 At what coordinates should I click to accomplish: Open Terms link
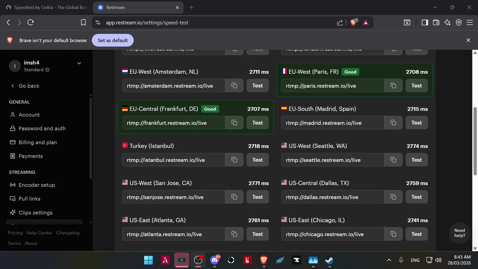14,243
